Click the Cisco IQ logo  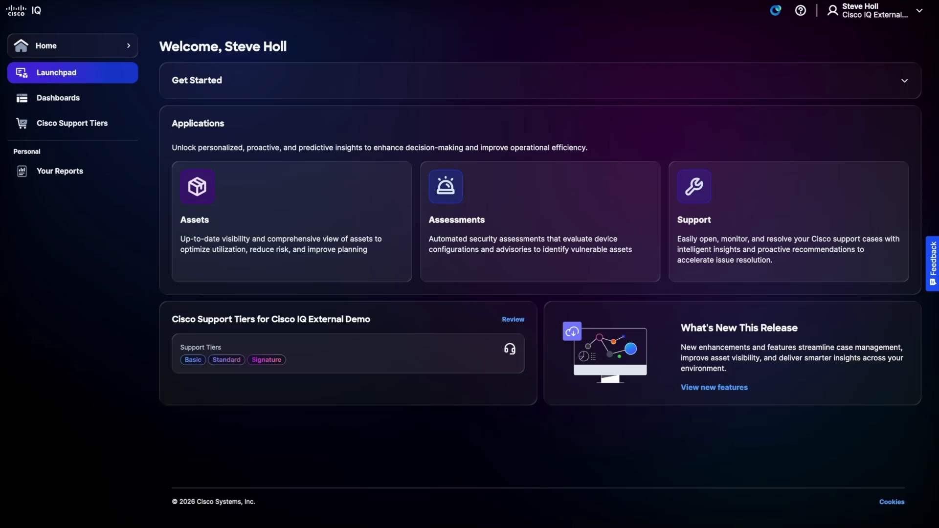click(x=23, y=10)
